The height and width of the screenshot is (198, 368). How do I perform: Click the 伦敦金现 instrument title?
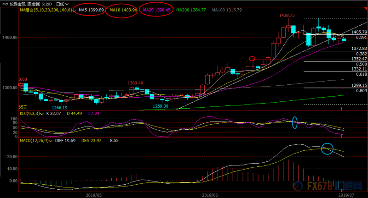click(17, 4)
